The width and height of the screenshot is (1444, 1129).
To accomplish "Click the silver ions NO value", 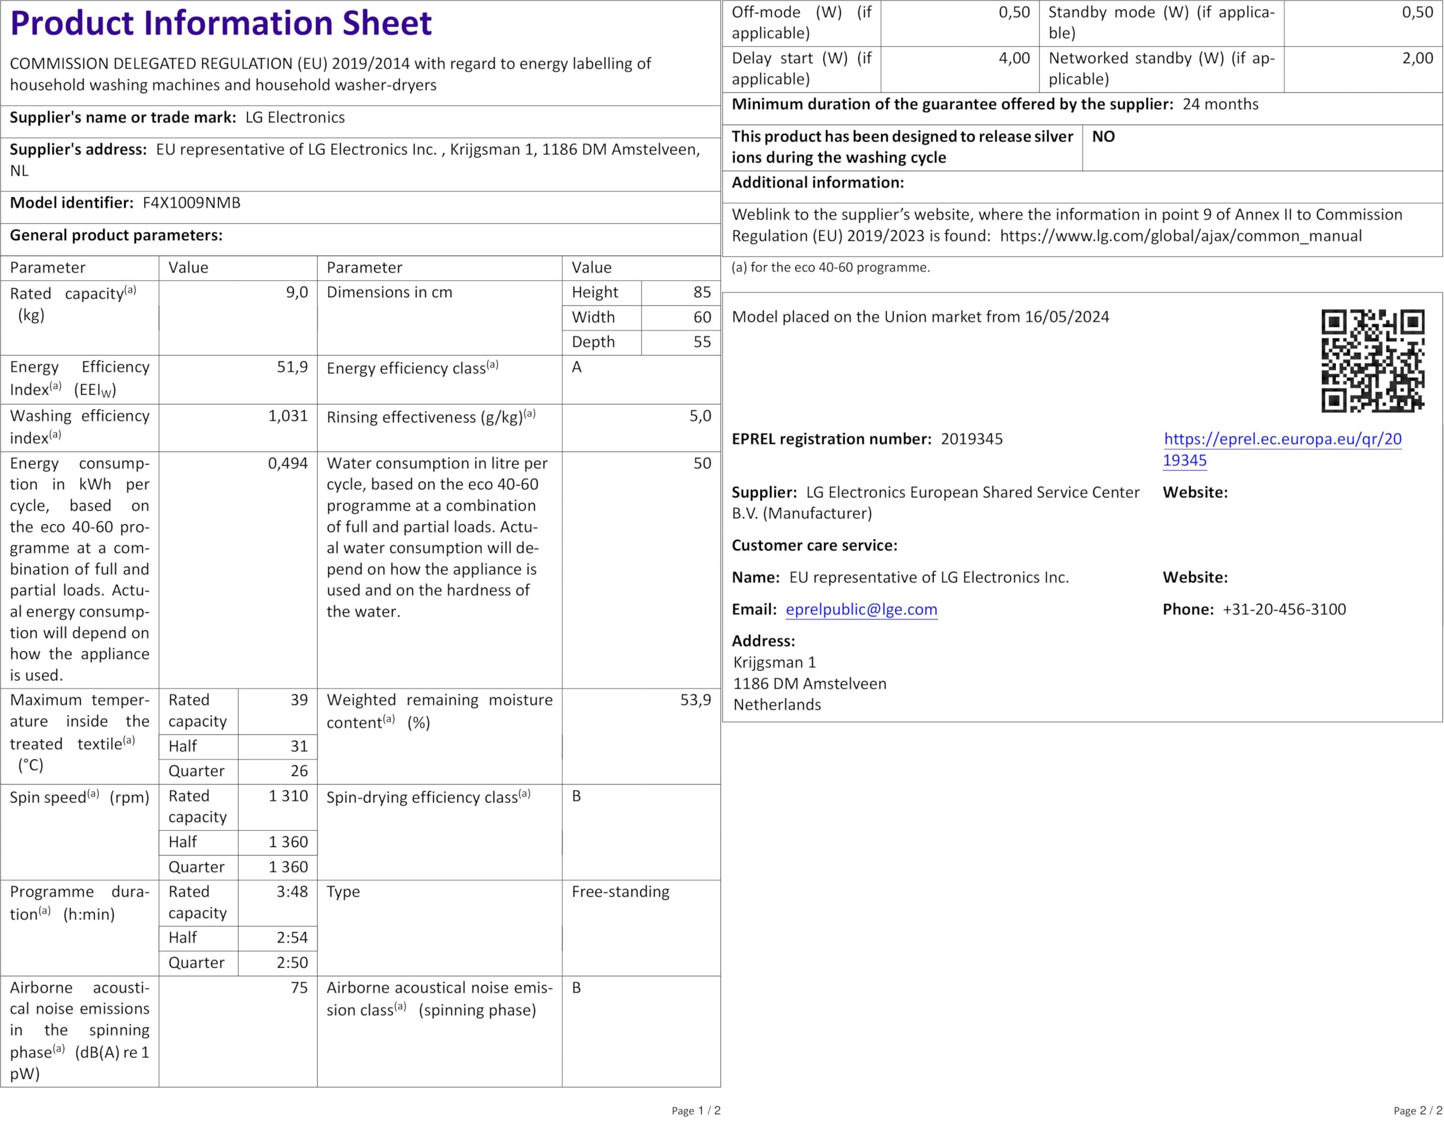I will point(1103,137).
